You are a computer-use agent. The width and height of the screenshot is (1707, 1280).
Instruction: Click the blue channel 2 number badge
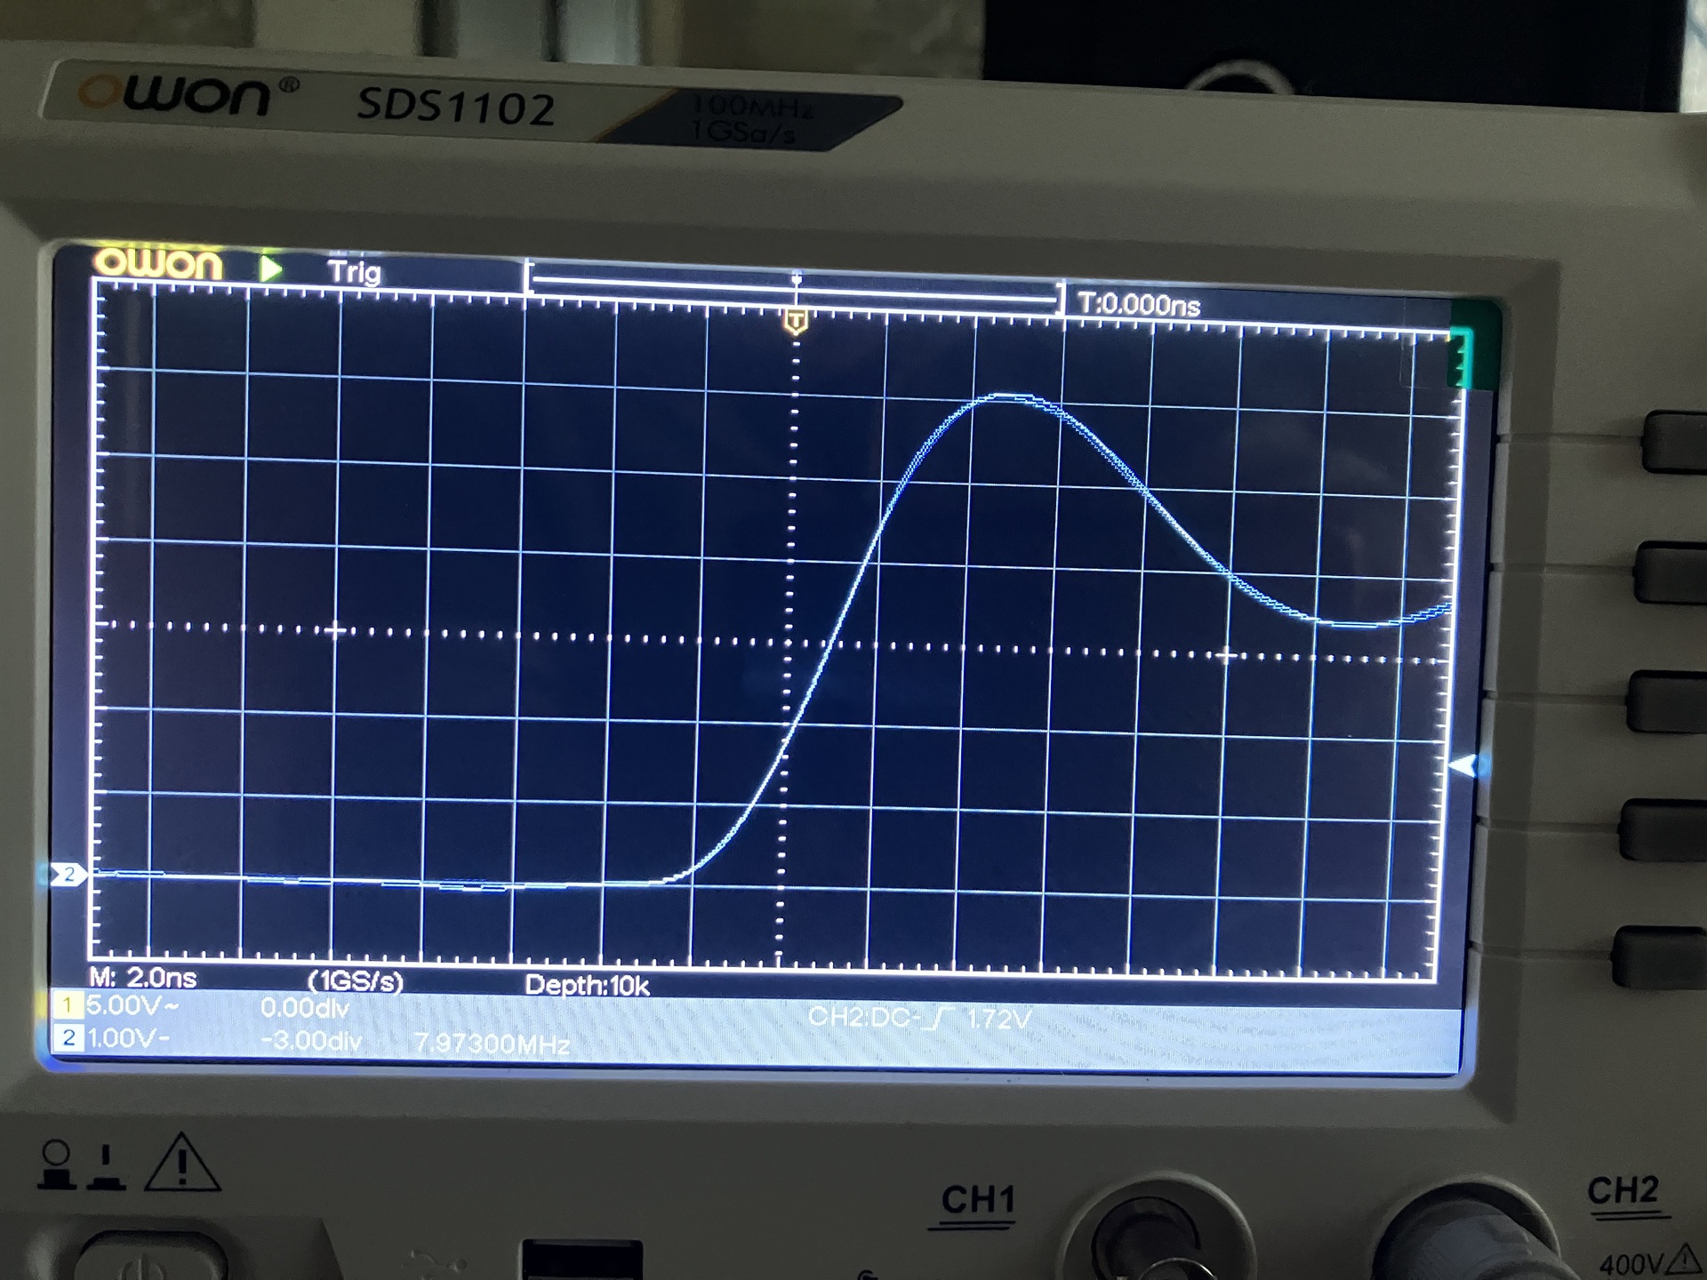(68, 1037)
